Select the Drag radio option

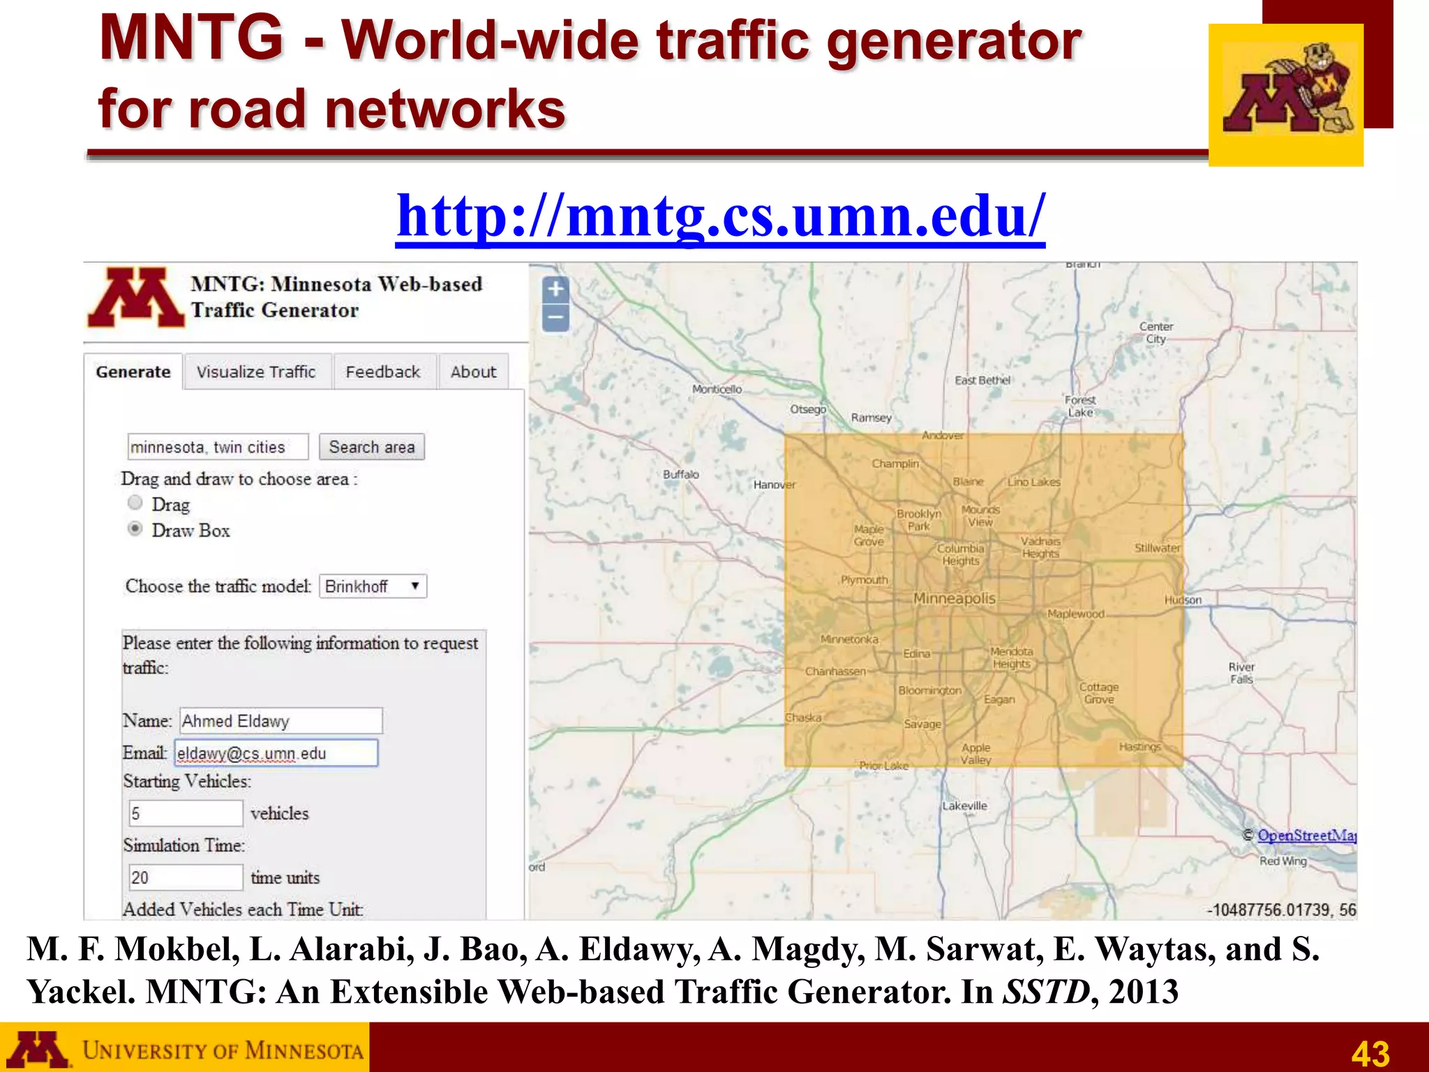point(135,502)
